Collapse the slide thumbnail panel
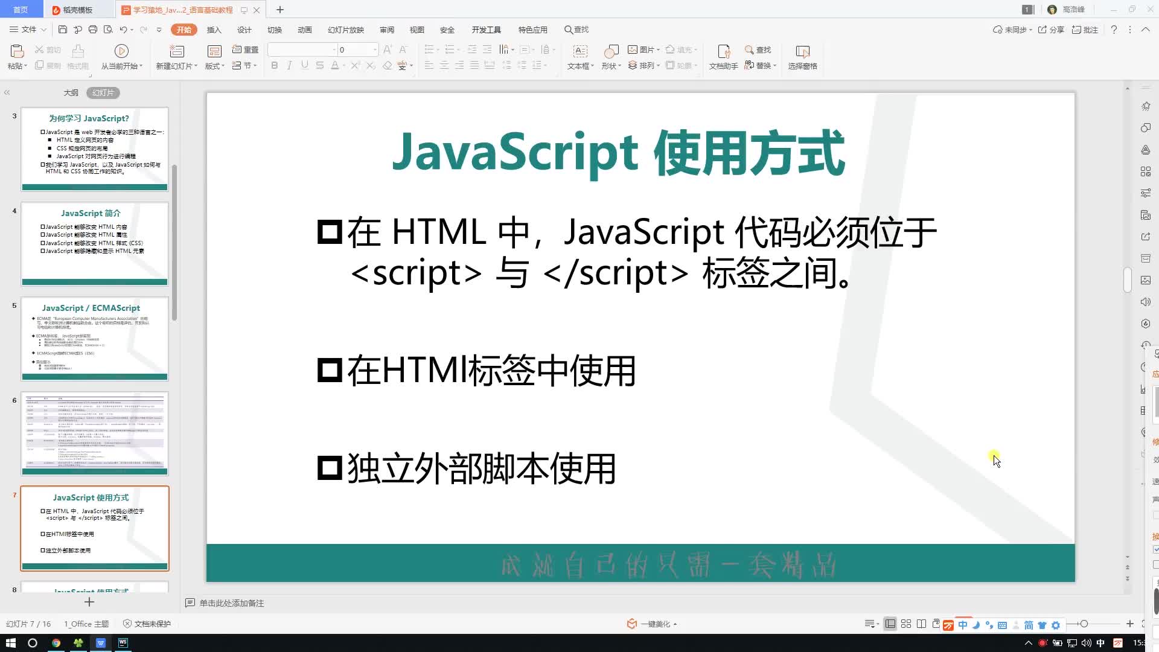 click(x=7, y=92)
